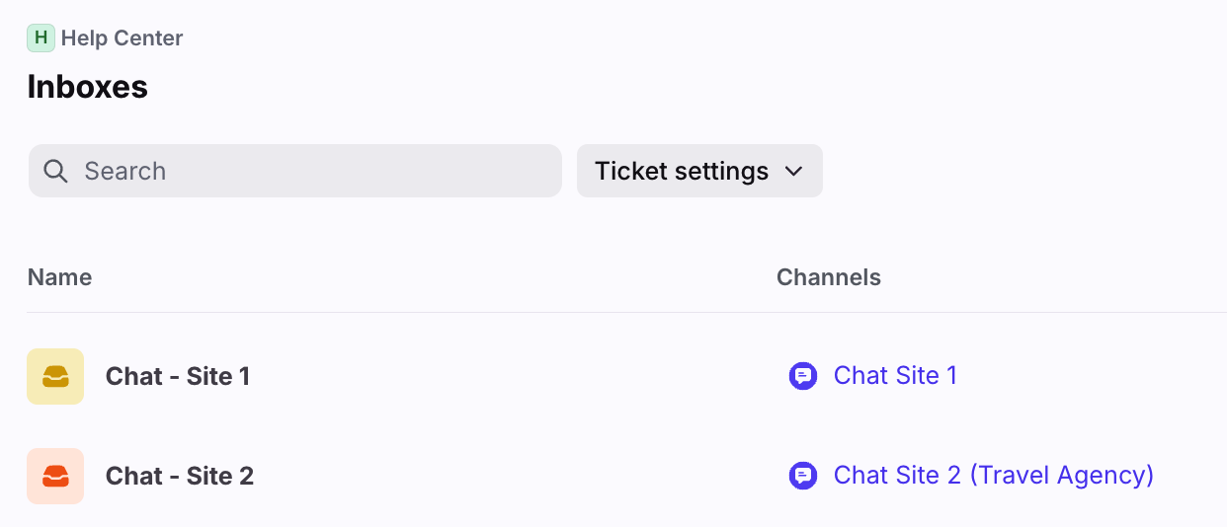
Task: Go to the Help Center breadcrumb
Action: point(122,38)
